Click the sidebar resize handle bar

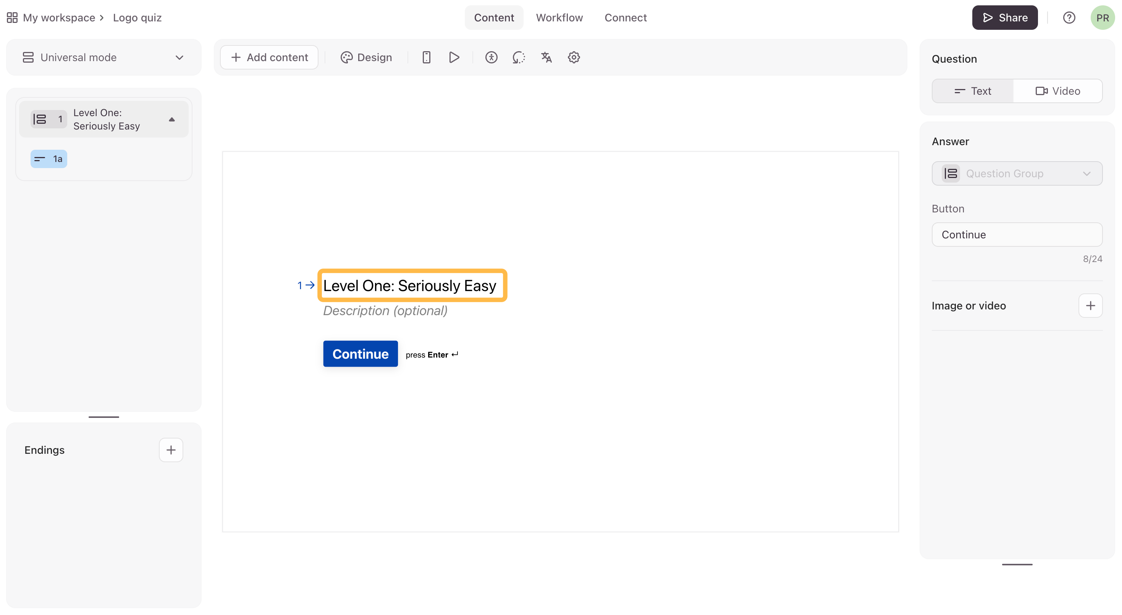click(103, 417)
